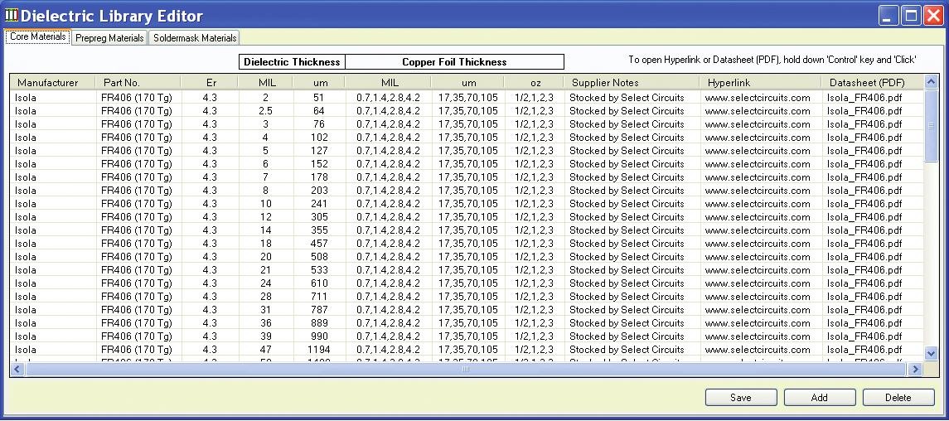
Task: Select the um cell showing 152
Action: [319, 164]
